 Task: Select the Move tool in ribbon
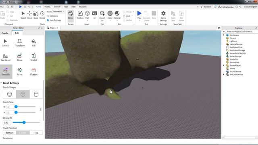coord(29,15)
